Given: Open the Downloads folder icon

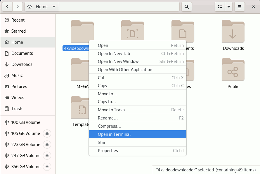Looking at the screenshot, I should pyautogui.click(x=233, y=31).
